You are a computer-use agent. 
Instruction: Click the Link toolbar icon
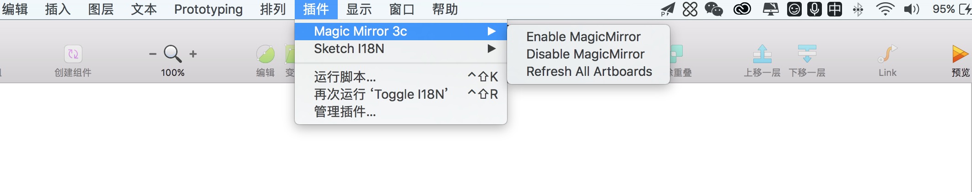point(887,54)
